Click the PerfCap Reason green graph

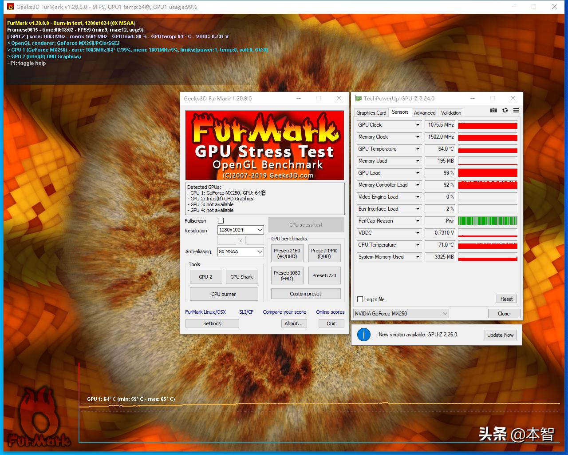coord(488,221)
